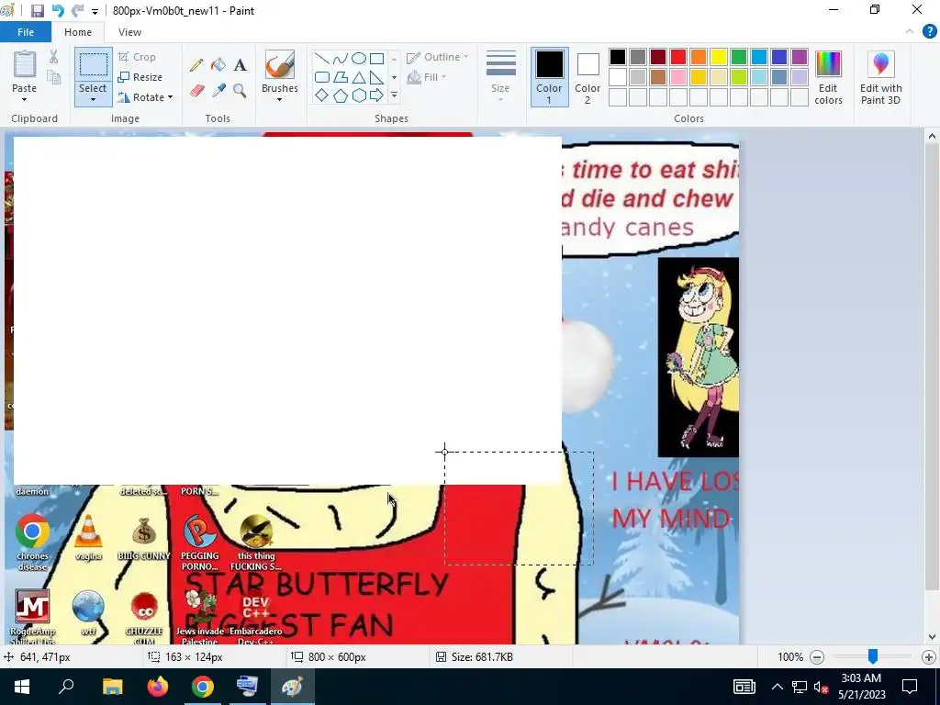This screenshot has width=940, height=705.
Task: Choose the Rectangle shape
Action: pyautogui.click(x=376, y=58)
